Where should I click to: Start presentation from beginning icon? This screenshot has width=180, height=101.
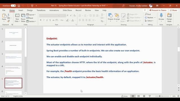coord(32,6)
